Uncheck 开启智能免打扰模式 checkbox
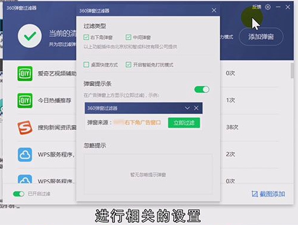The image size is (298, 225). pyautogui.click(x=129, y=65)
